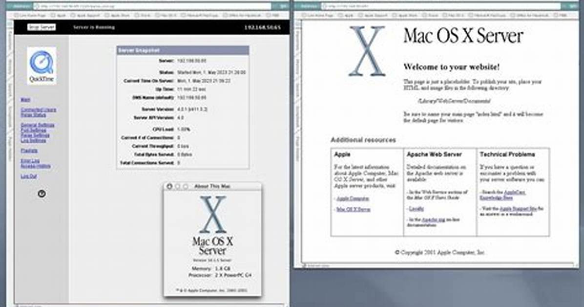Open the Relay Settings page
Screen dimensions: 584x307
coord(35,135)
